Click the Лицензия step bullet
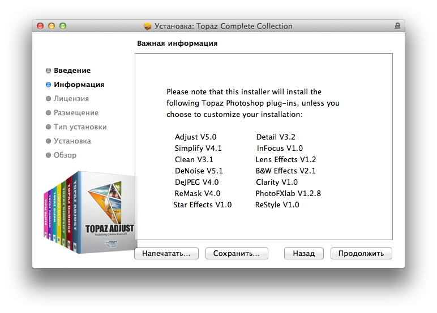Screen dimensions: 437x313 [x=48, y=99]
